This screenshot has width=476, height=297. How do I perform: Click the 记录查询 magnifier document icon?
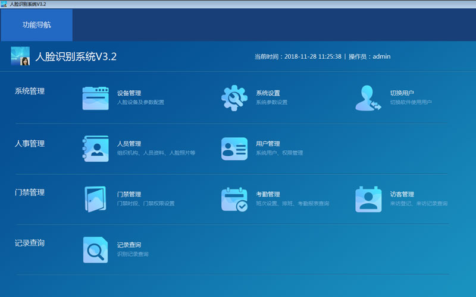pyautogui.click(x=95, y=249)
